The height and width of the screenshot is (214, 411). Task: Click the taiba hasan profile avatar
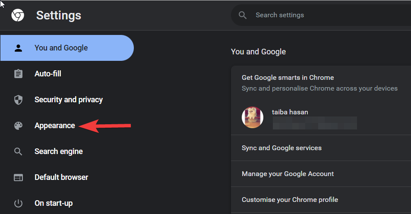(253, 117)
